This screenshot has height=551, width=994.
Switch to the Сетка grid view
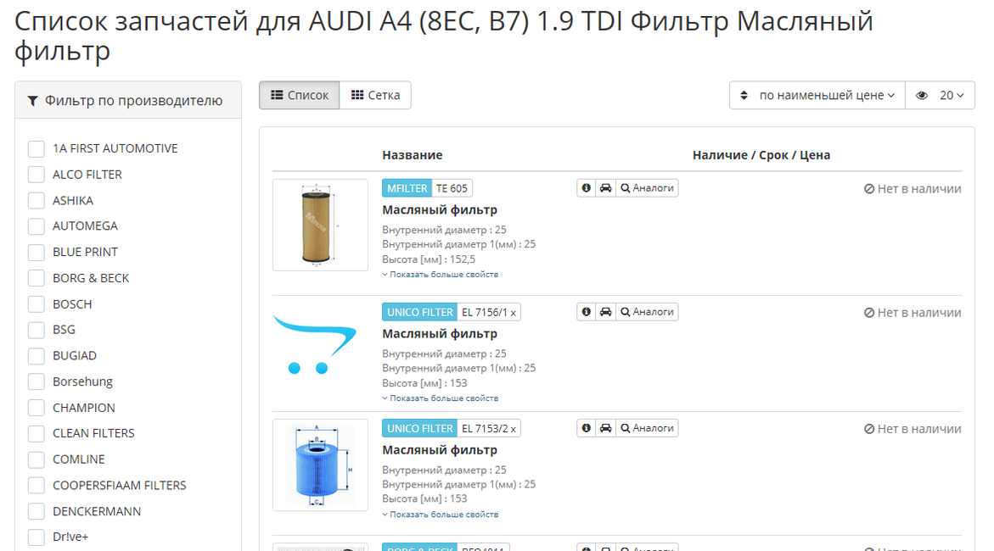(375, 95)
